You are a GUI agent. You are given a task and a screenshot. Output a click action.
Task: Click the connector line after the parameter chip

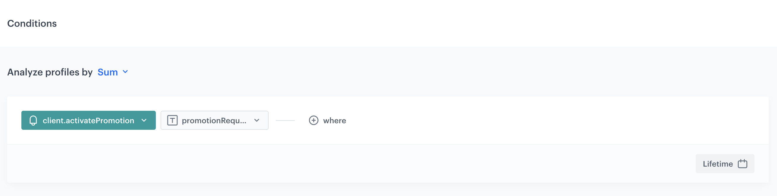[285, 120]
